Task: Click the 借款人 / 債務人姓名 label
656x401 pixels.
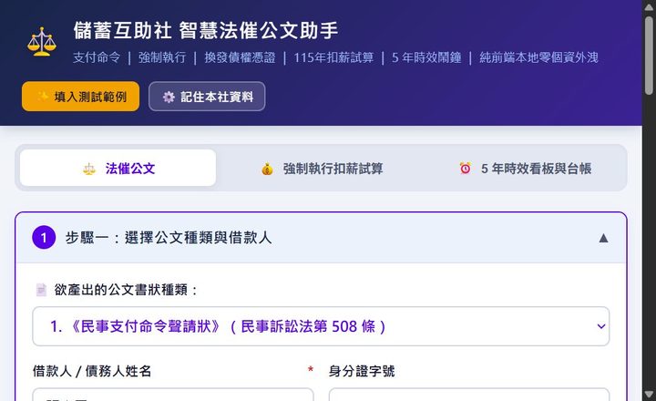Action: click(92, 371)
